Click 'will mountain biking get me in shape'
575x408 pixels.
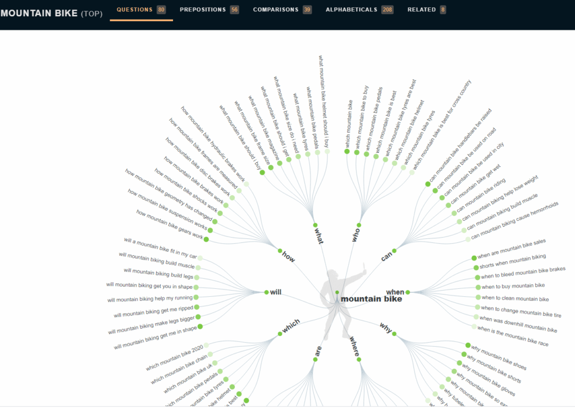tap(156, 338)
